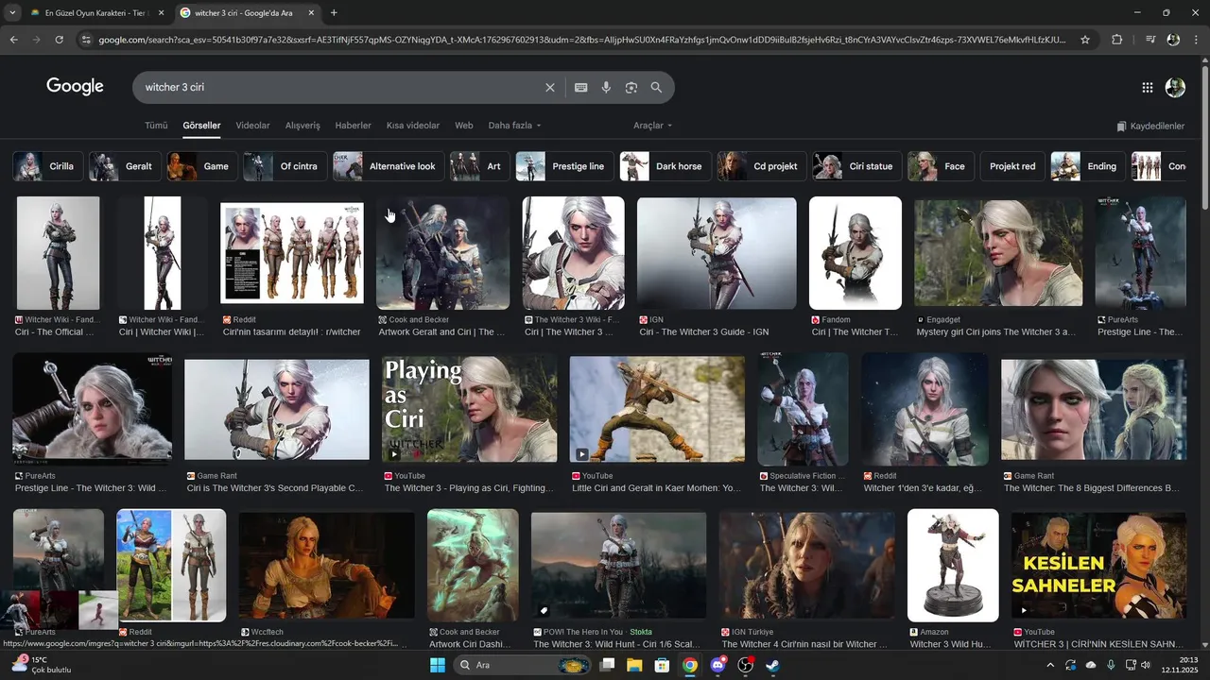Submit search with the magnifier icon

pyautogui.click(x=656, y=87)
